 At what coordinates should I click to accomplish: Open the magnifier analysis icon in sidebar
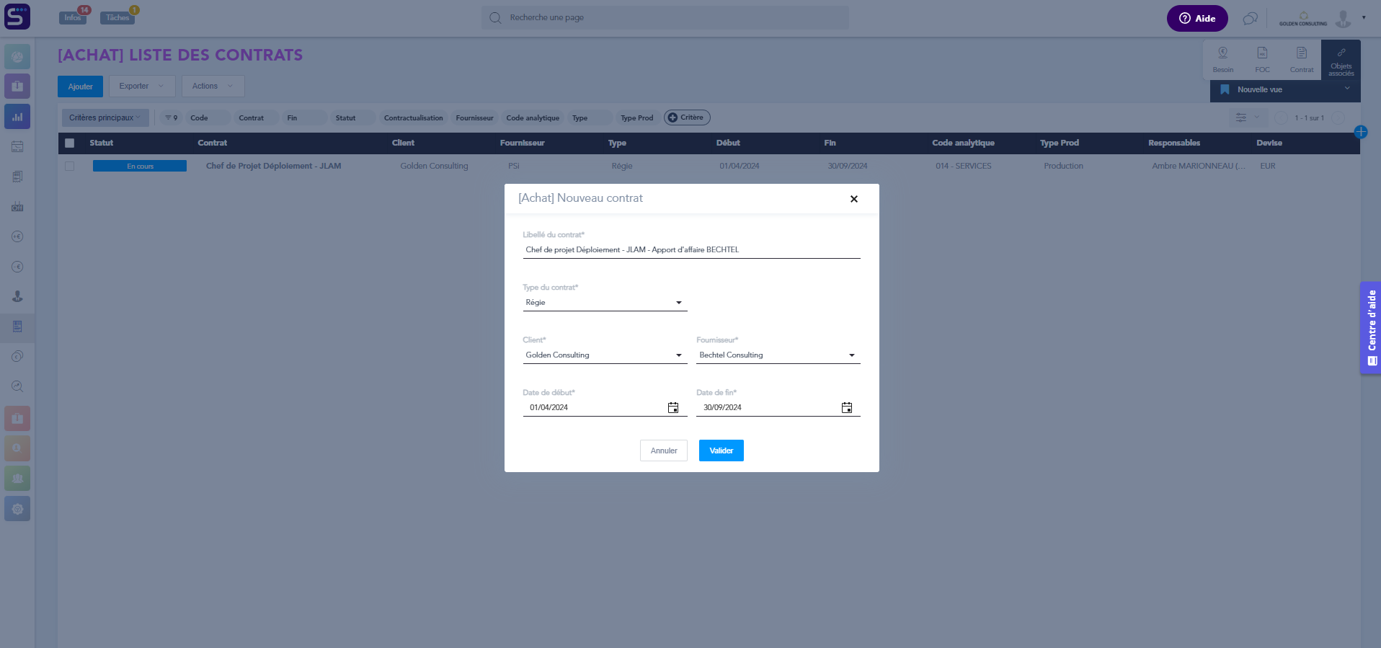[17, 386]
